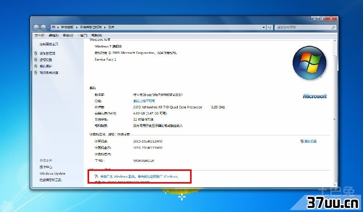The width and height of the screenshot is (363, 212).
Task: Click the shield icon beside 远程设置
Action: pos(36,60)
